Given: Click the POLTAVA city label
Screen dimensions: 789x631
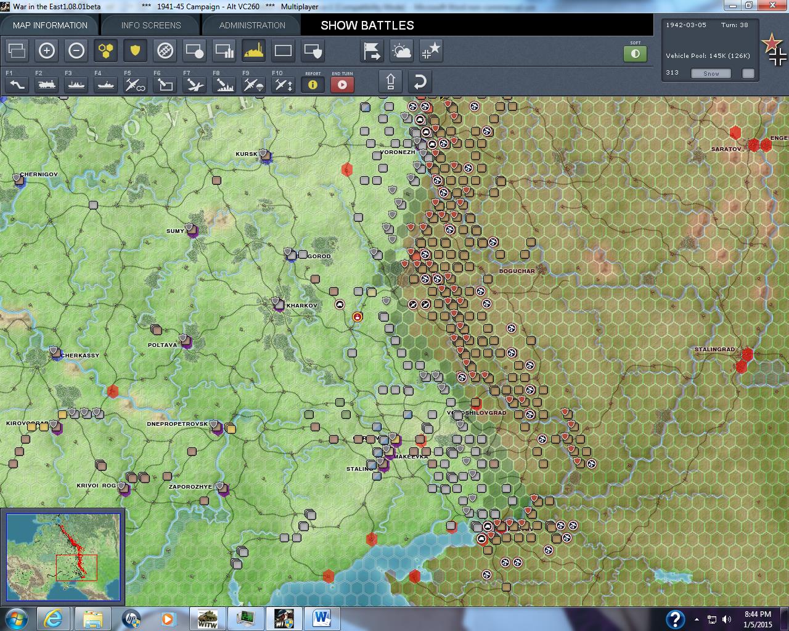Looking at the screenshot, I should click(162, 345).
